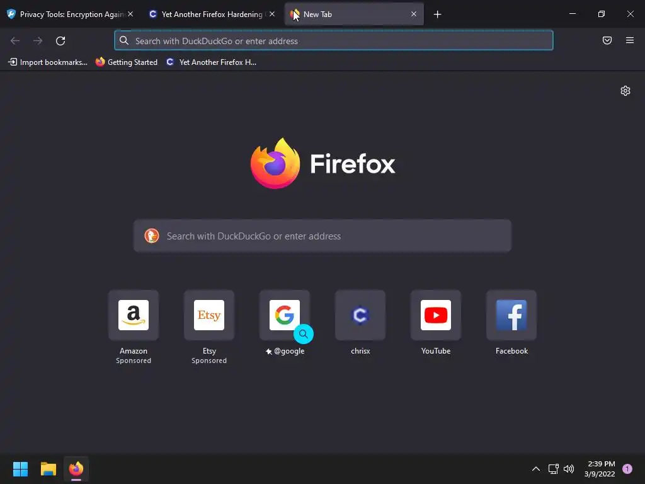Go back to the previous page
This screenshot has height=484, width=645.
(15, 41)
